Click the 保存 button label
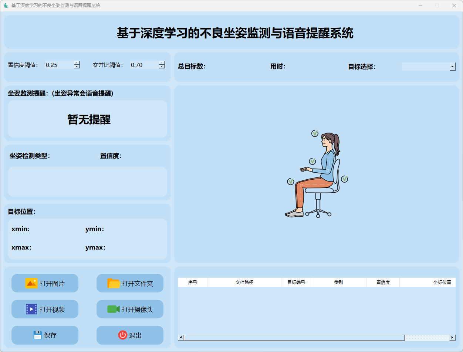This screenshot has height=352, width=463. pyautogui.click(x=50, y=335)
